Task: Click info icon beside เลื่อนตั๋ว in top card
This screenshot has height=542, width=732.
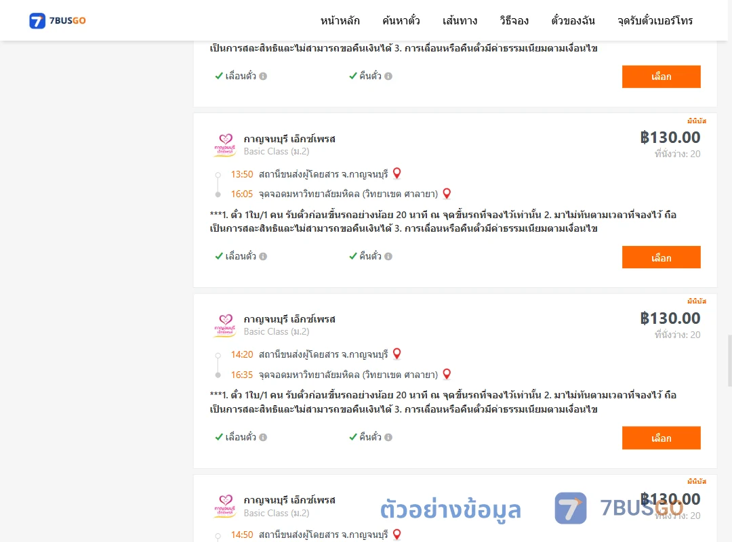Action: [x=263, y=76]
